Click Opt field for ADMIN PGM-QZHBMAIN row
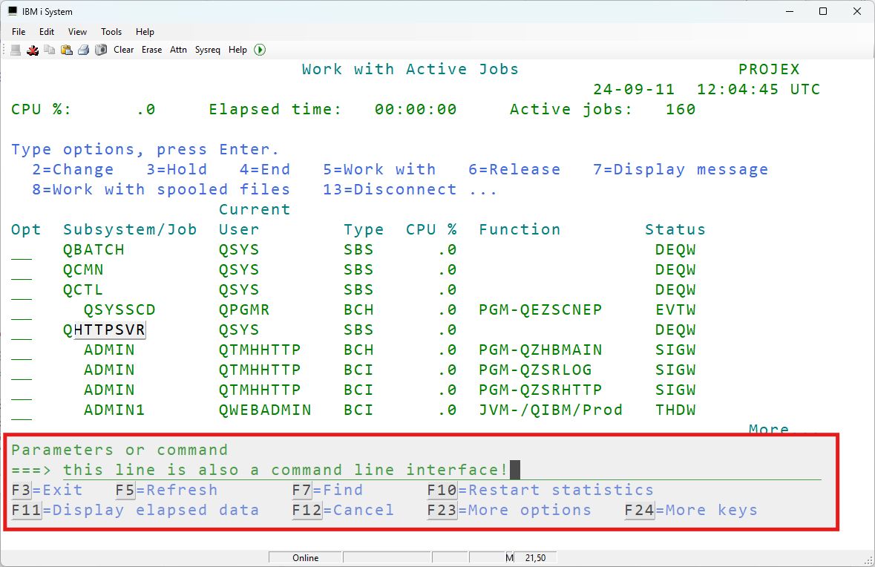The image size is (875, 567). (22, 350)
